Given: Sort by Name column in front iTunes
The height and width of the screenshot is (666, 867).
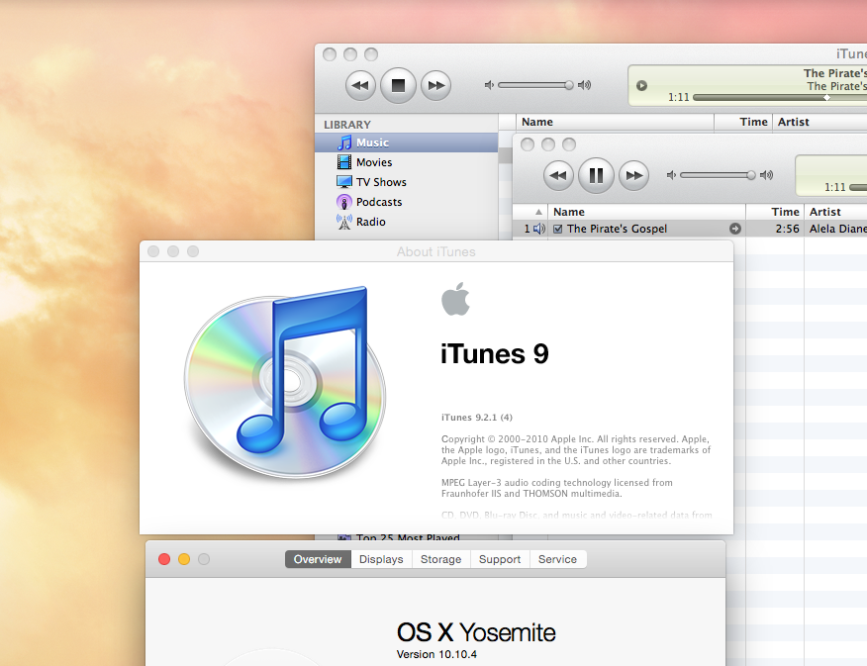Looking at the screenshot, I should (647, 212).
